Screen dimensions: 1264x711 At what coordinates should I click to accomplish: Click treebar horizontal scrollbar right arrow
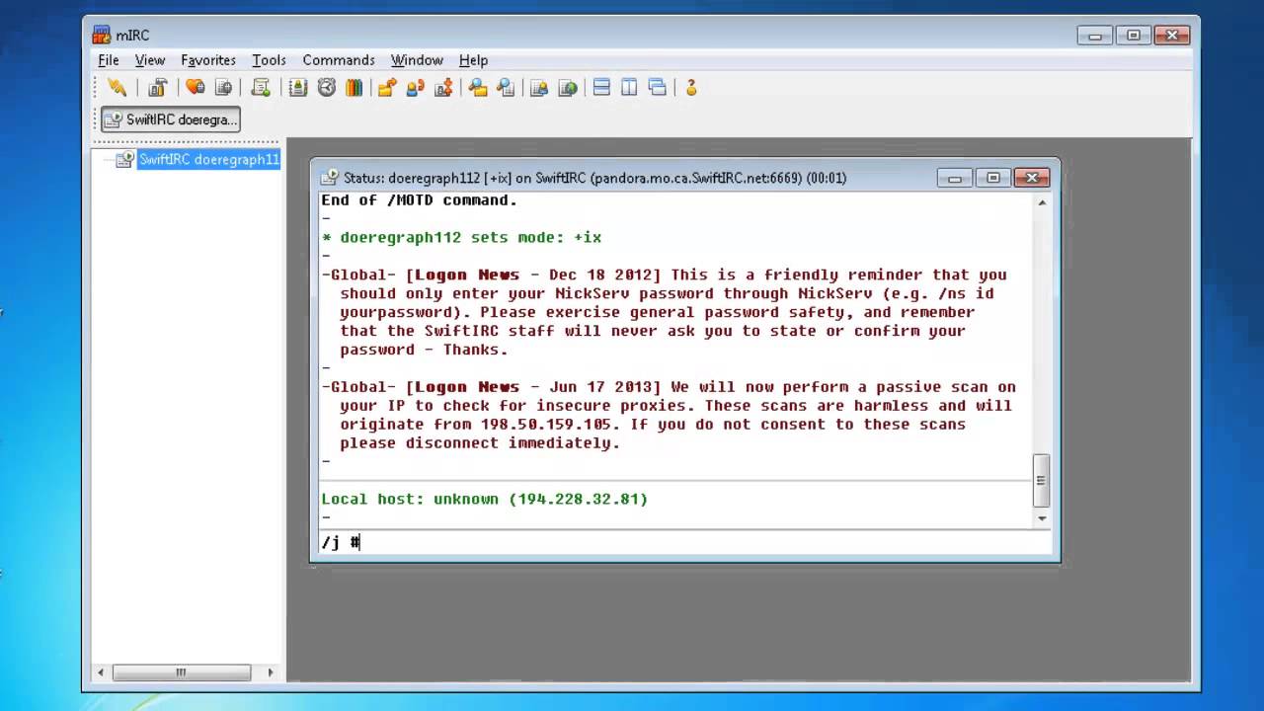(271, 672)
